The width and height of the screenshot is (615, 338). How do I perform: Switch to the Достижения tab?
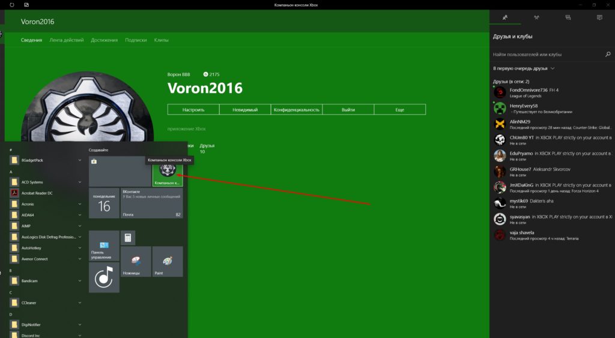click(x=105, y=40)
